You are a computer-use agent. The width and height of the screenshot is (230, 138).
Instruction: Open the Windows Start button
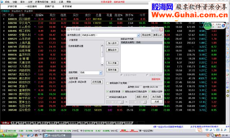point(9,135)
